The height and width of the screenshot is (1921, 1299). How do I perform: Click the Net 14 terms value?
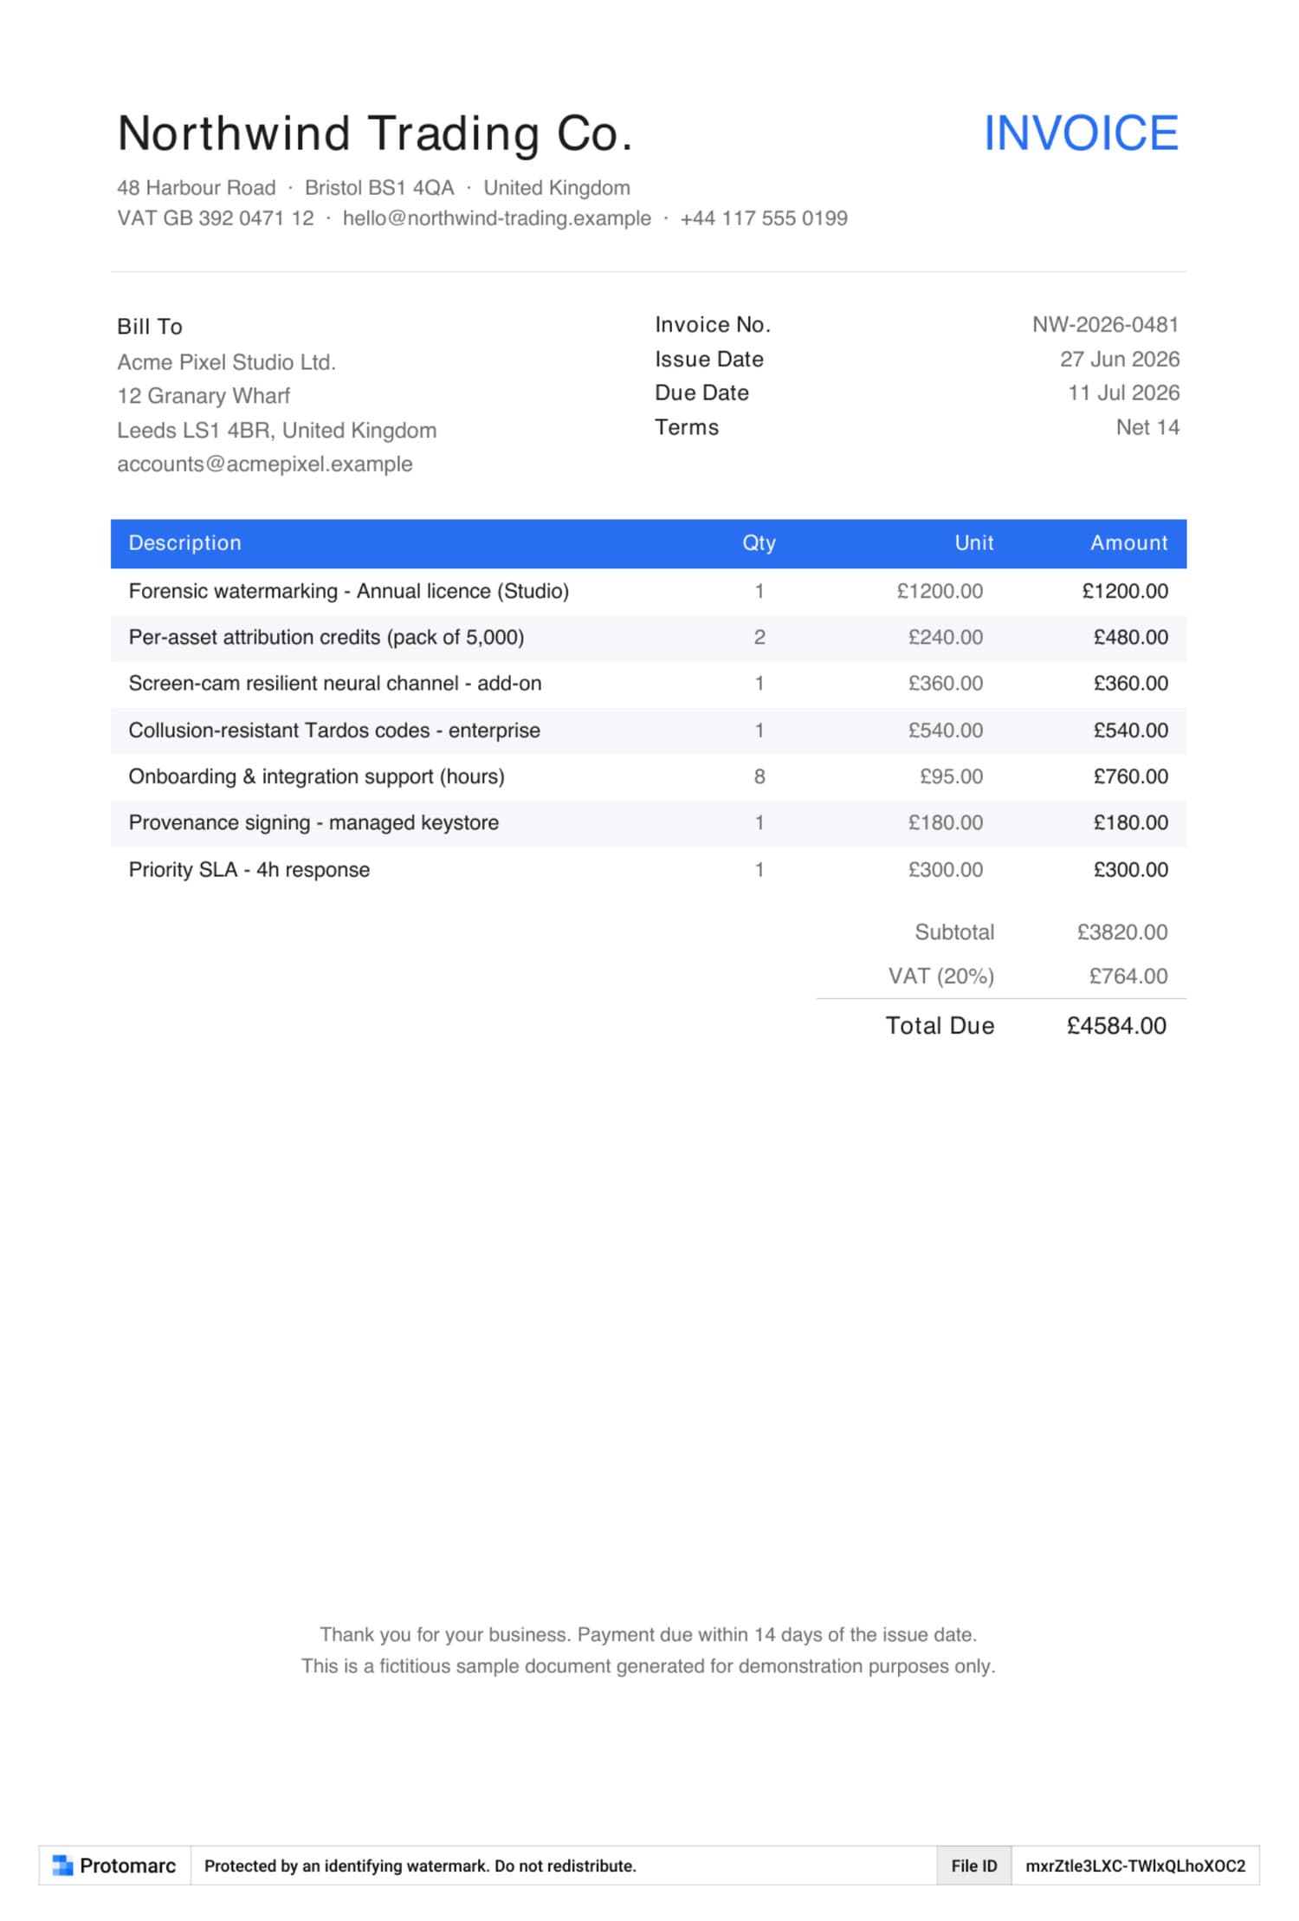[x=1147, y=427]
